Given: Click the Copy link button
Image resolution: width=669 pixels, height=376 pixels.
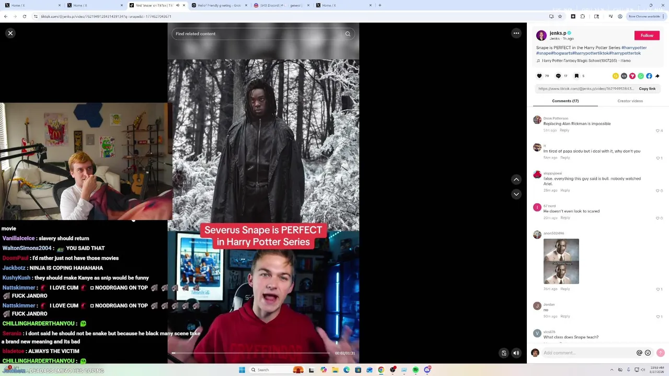Looking at the screenshot, I should point(647,89).
